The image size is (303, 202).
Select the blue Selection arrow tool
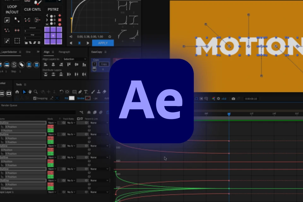tap(24, 92)
